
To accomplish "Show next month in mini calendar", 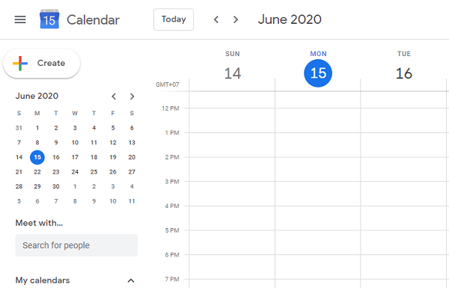I will click(132, 96).
